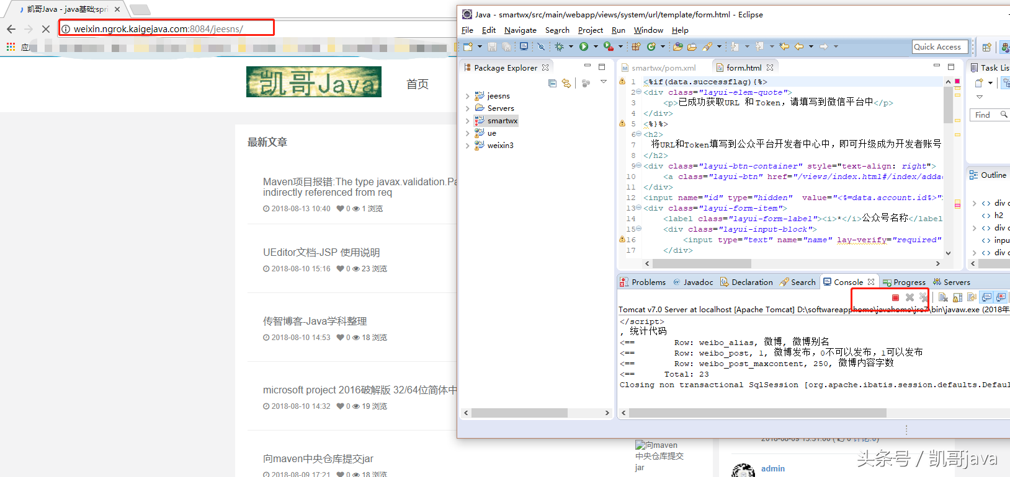Expand the weixin3 project in Package Explorer

(x=467, y=146)
